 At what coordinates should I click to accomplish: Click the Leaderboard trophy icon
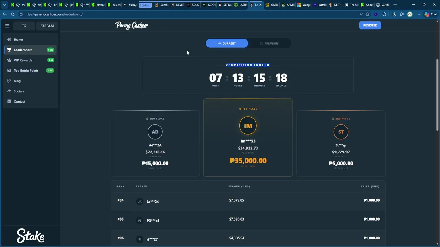click(x=9, y=50)
